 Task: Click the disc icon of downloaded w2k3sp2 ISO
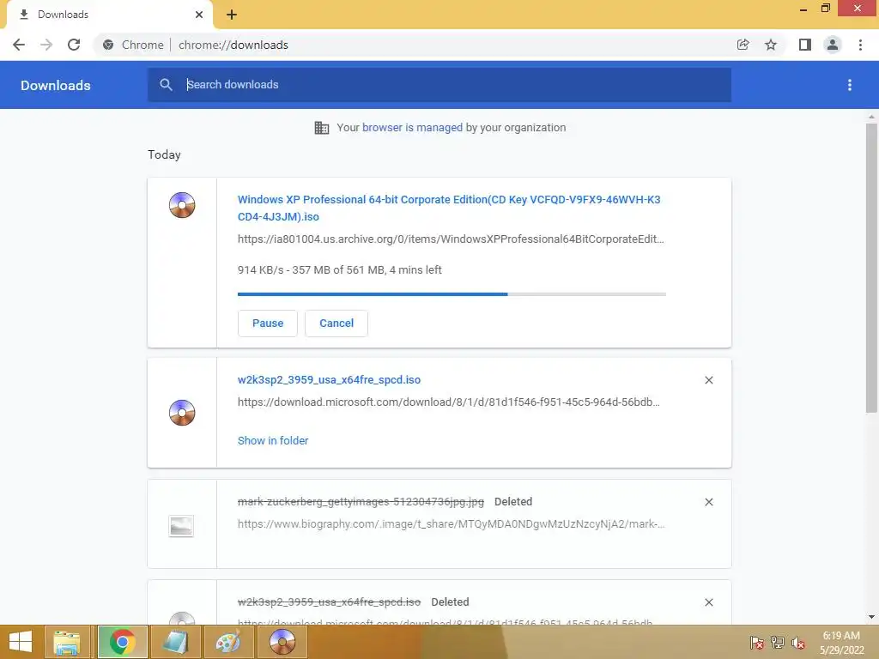coord(182,413)
